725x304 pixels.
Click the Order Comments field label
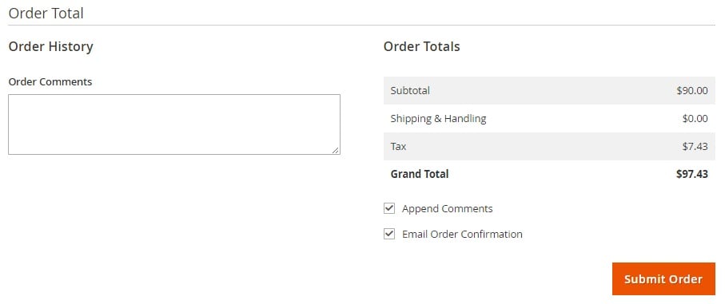(50, 81)
